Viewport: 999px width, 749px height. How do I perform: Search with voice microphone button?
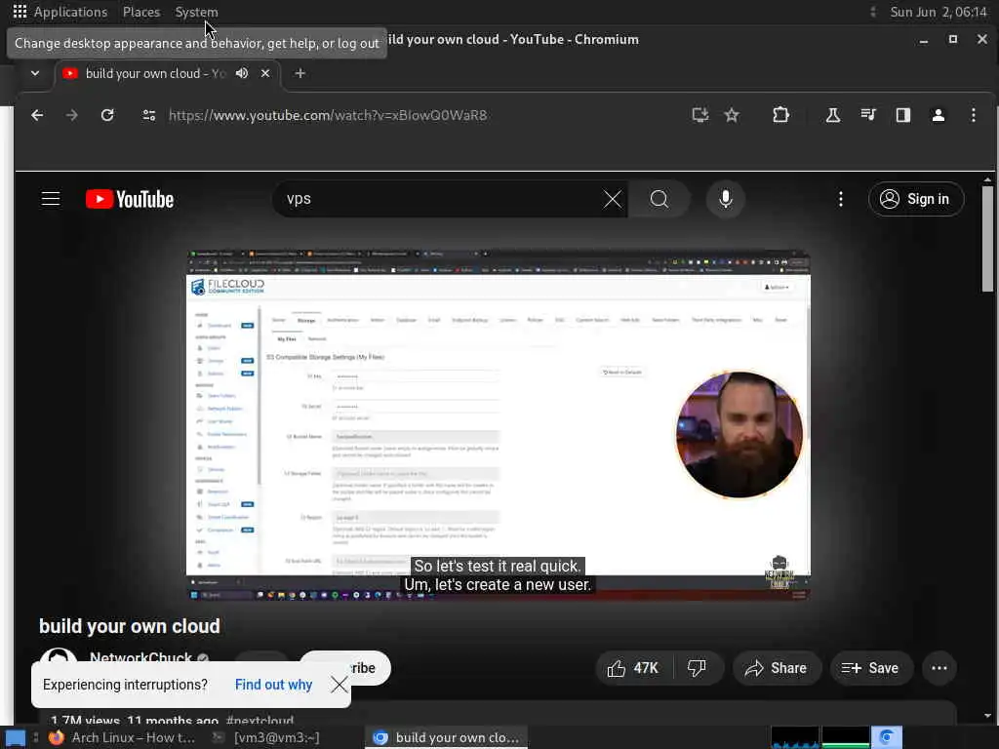(x=725, y=199)
